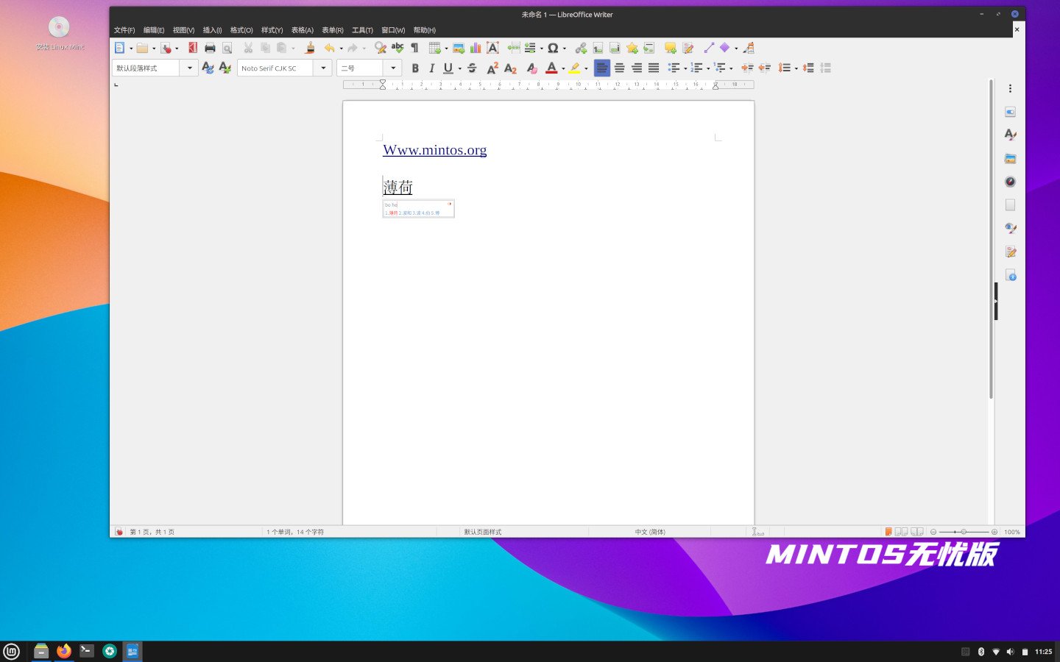Click the Export as PDF icon
Screen dimensions: 1060x662
[193, 48]
